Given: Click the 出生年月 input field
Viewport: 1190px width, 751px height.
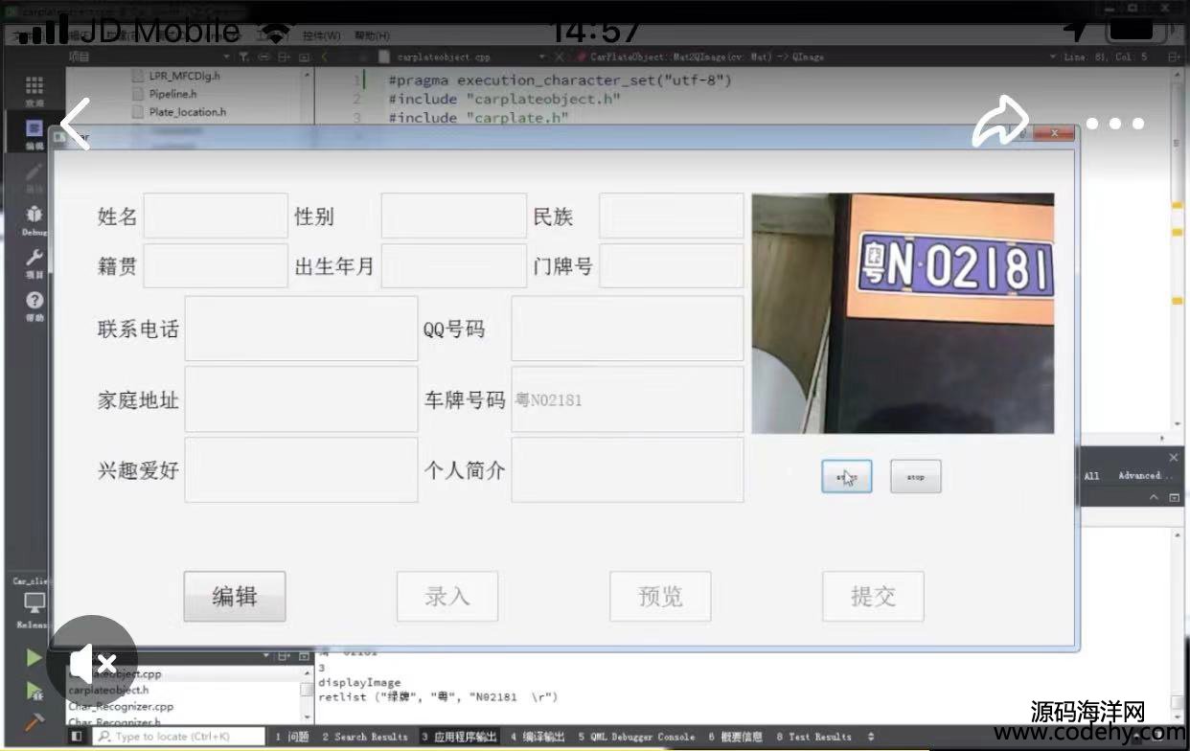Looking at the screenshot, I should tap(453, 265).
